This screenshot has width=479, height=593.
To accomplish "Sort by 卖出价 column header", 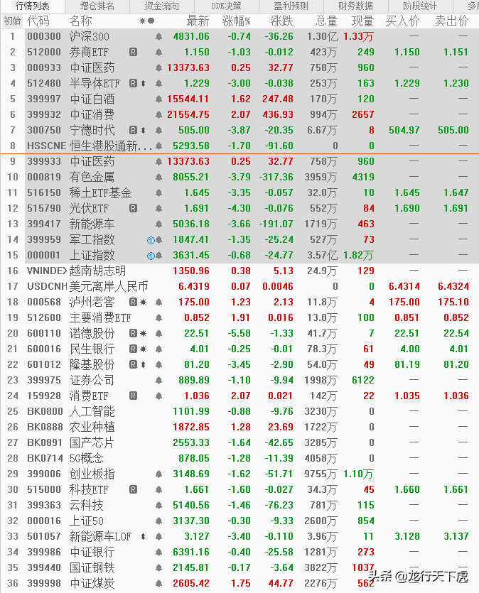I will click(x=451, y=21).
